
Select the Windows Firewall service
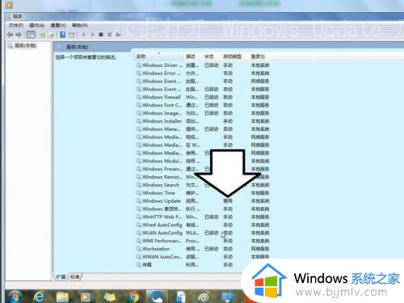click(x=203, y=97)
